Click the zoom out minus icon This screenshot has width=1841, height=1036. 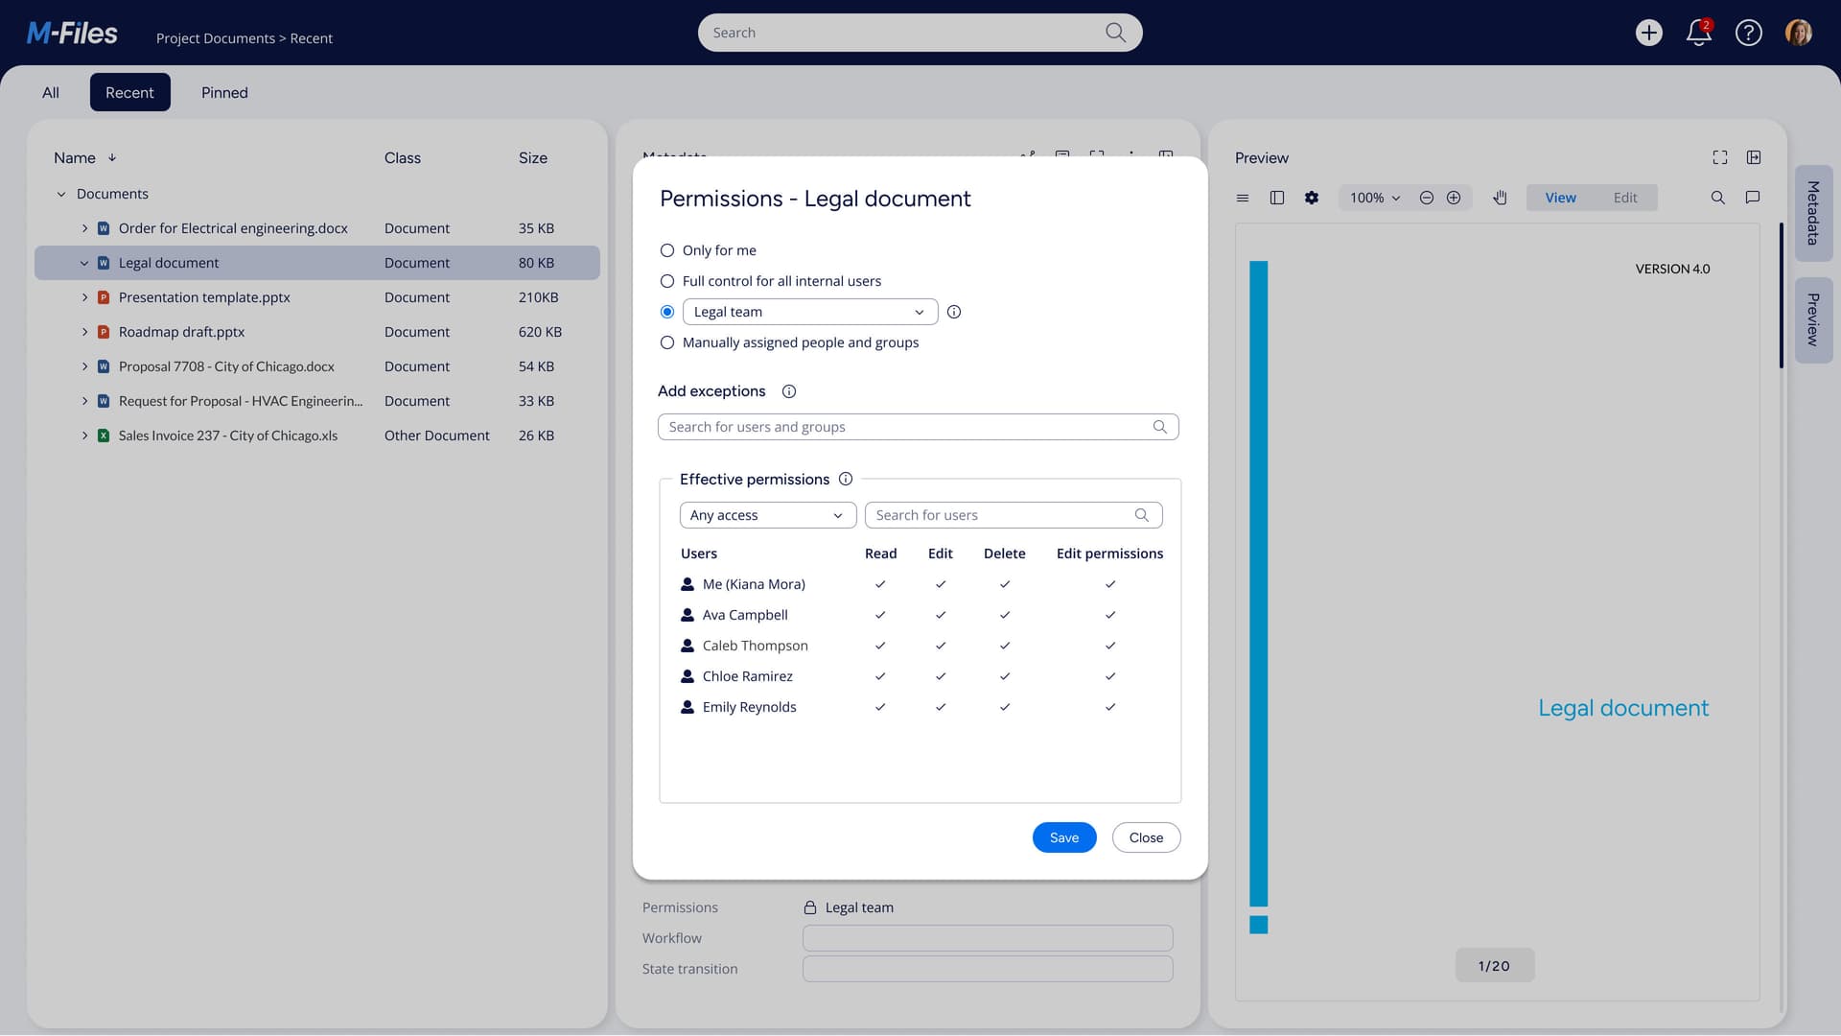tap(1427, 198)
